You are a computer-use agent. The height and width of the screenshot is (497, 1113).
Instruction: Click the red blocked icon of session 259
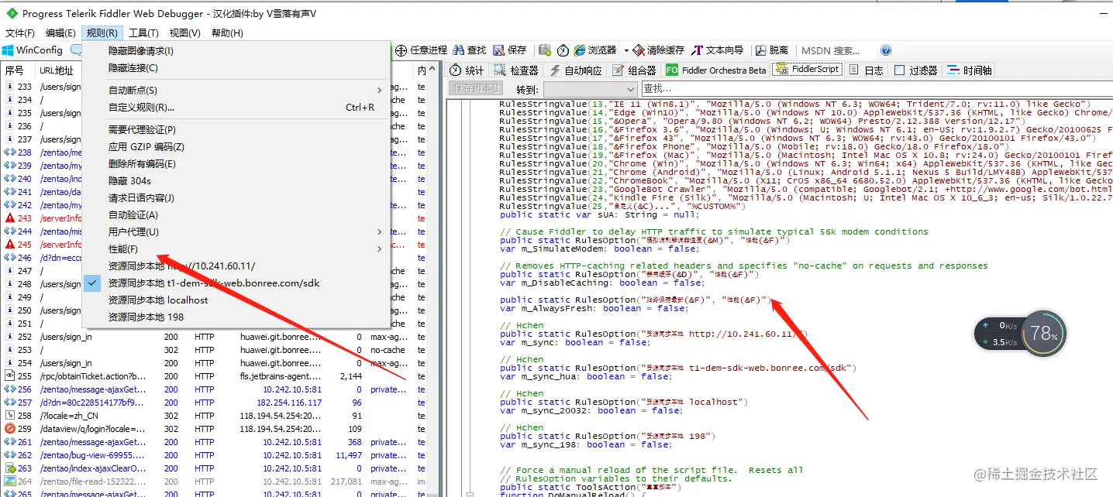(9, 429)
